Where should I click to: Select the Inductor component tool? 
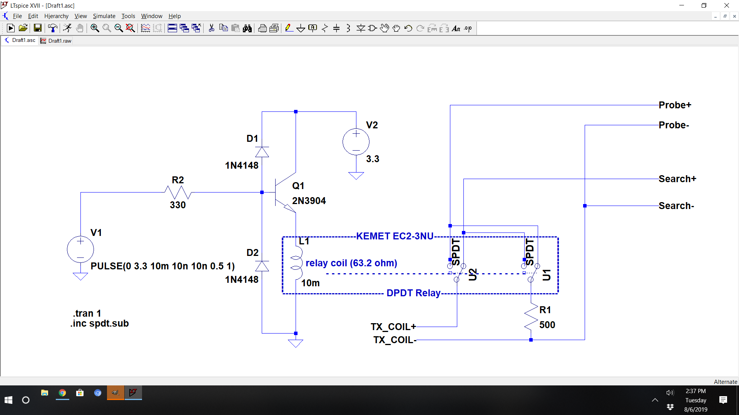point(348,28)
